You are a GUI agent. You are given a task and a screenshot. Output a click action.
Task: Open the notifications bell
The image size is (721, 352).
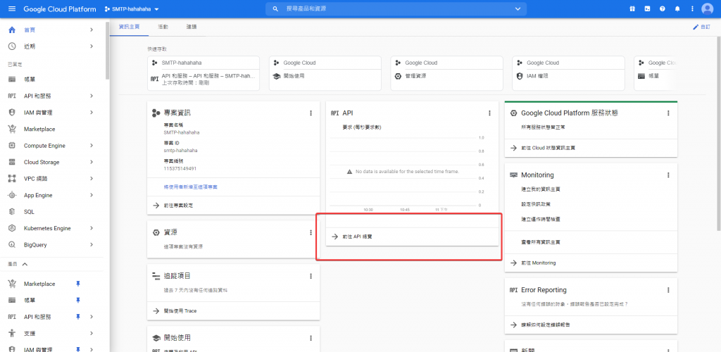(677, 8)
